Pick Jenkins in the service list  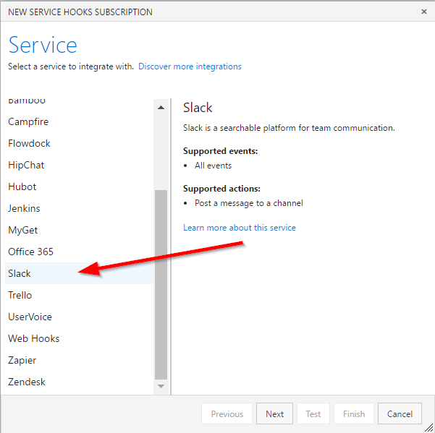(x=79, y=208)
